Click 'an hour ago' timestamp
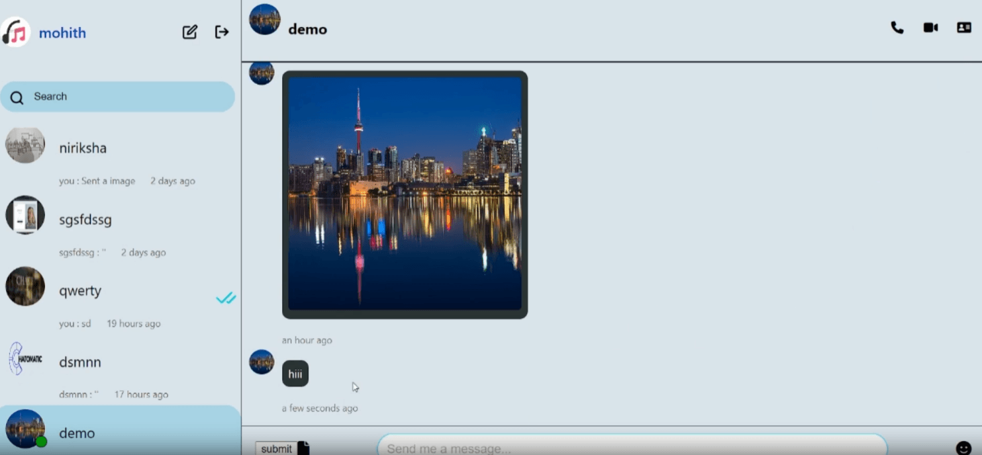Viewport: 982px width, 455px height. coord(307,340)
